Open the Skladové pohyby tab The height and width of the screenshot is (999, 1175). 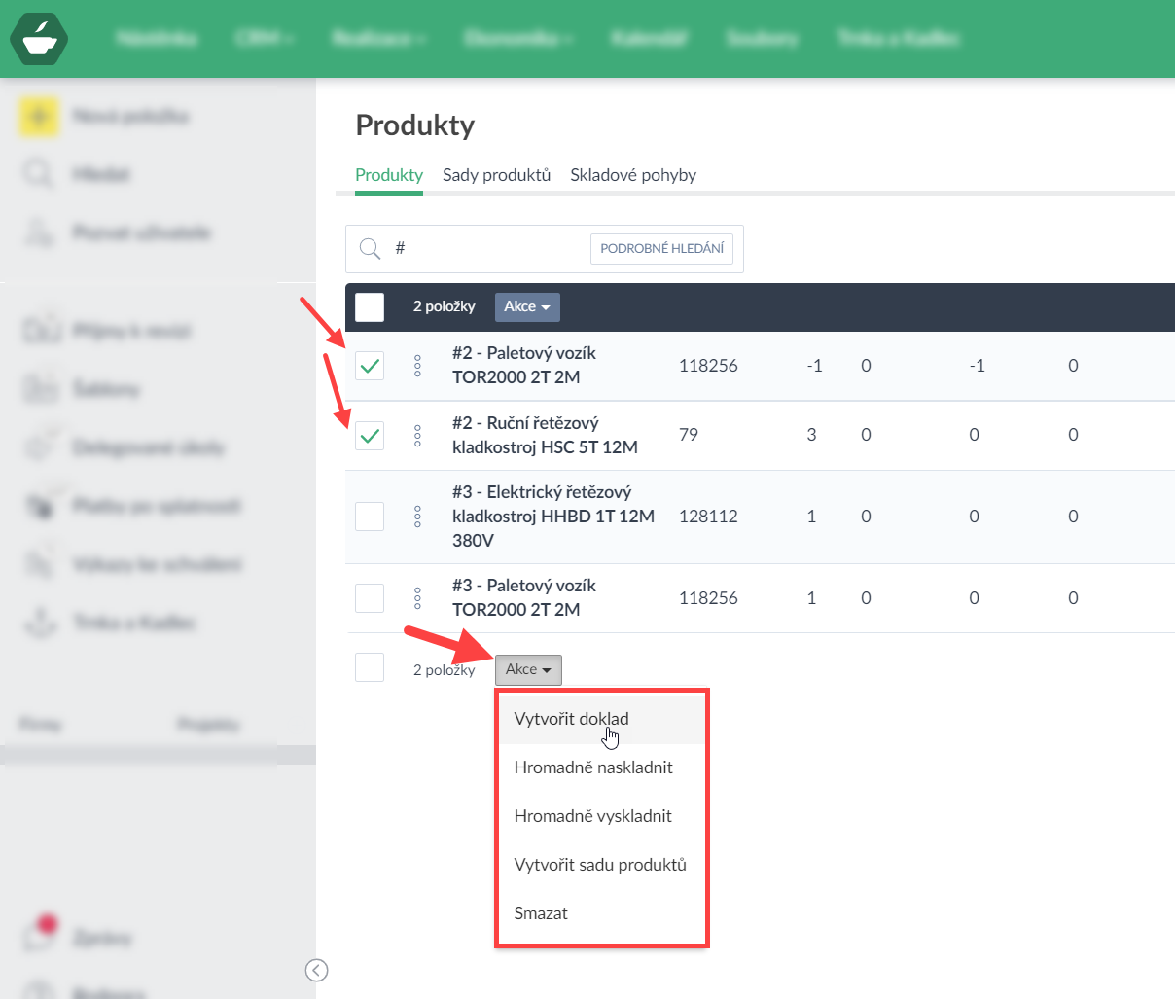633,175
